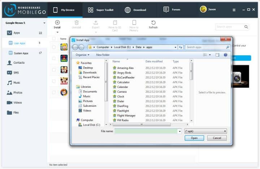260x169 pixels.
Task: Open the hamburger menu icon
Action: 234,10
